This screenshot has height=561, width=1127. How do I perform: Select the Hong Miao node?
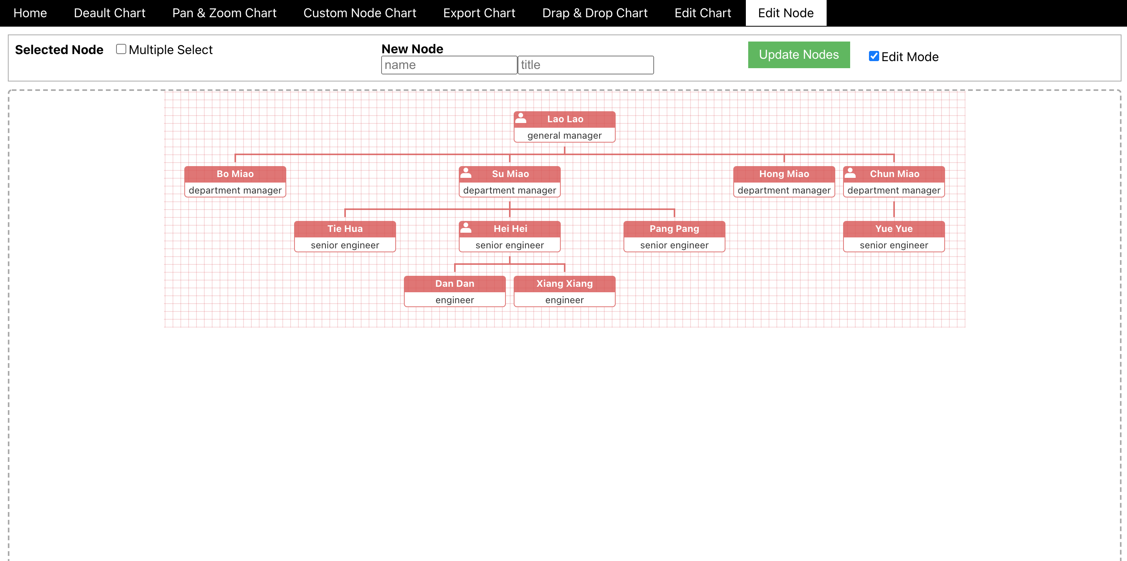pyautogui.click(x=783, y=182)
